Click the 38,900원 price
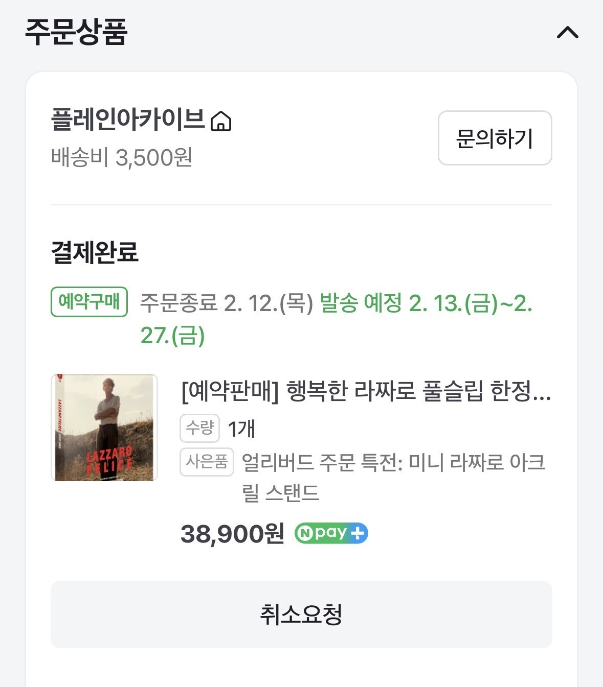603x687 pixels. click(x=232, y=534)
